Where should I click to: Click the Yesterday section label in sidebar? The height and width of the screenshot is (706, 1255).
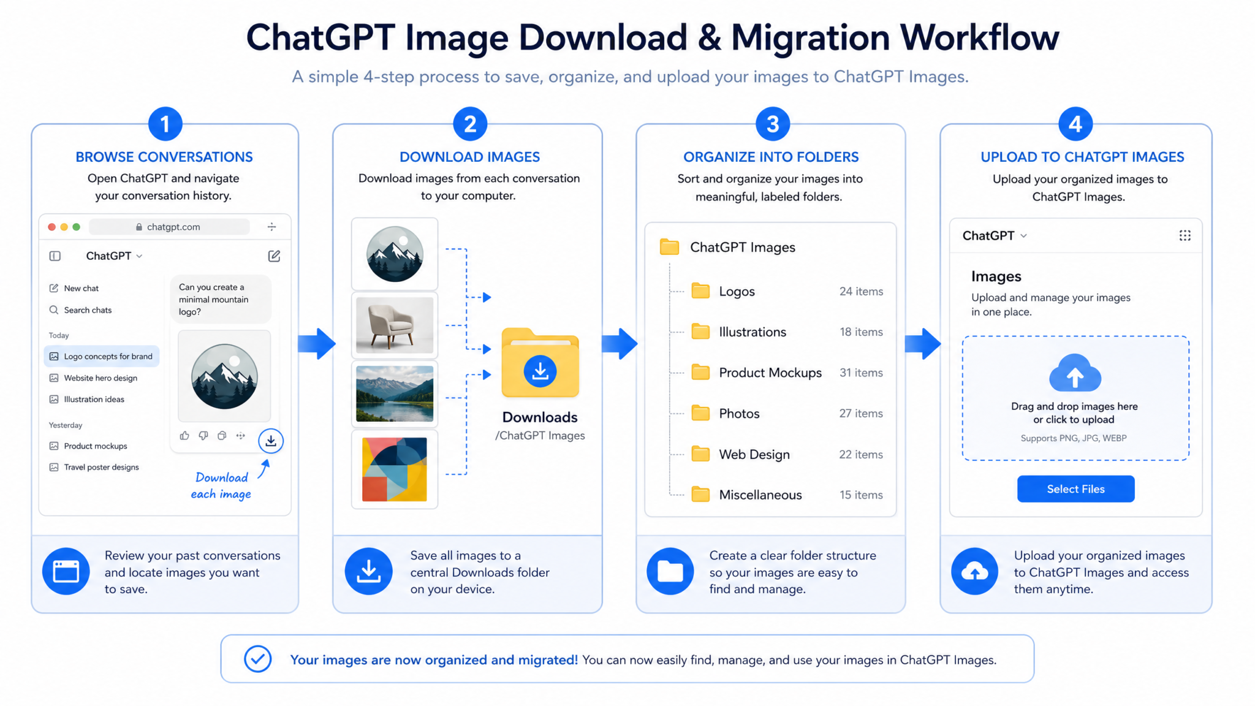pyautogui.click(x=66, y=425)
